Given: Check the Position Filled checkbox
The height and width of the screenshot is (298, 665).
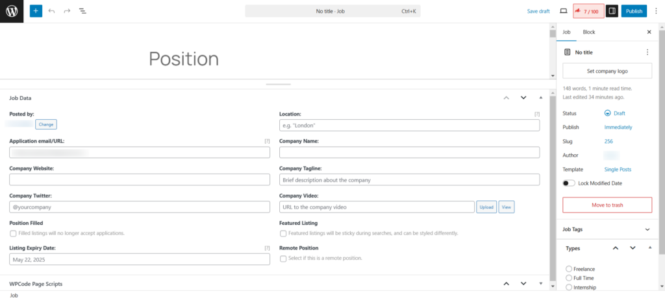Looking at the screenshot, I should tap(13, 233).
